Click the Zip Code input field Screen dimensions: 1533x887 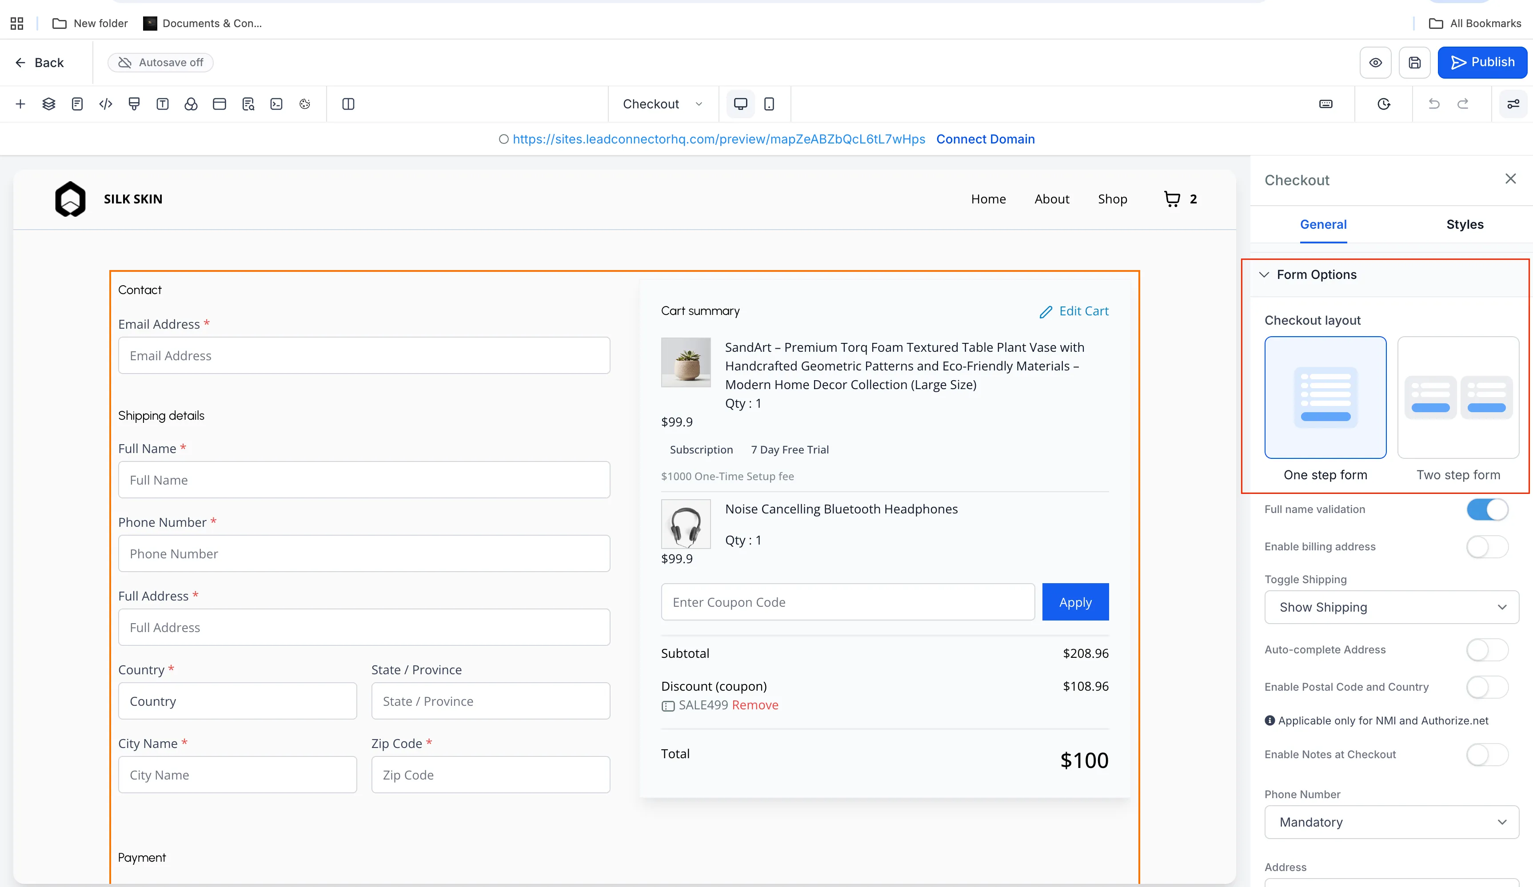pyautogui.click(x=491, y=775)
